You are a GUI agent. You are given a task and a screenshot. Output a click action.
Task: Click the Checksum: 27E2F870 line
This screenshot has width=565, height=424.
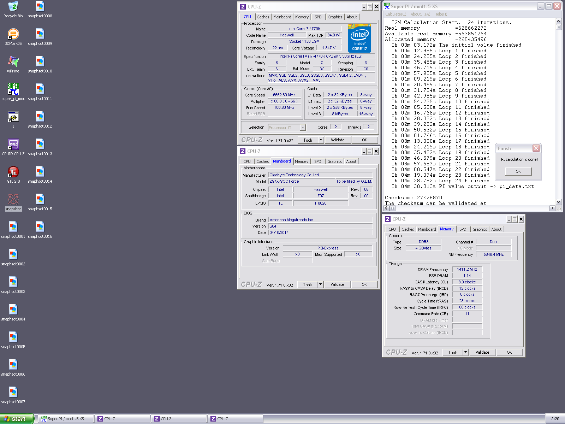[414, 198]
